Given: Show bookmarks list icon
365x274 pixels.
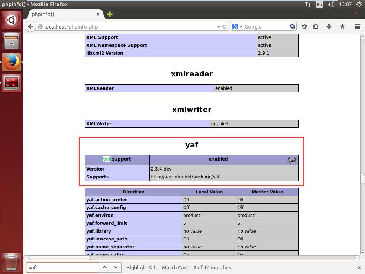Looking at the screenshot, I should point(315,26).
